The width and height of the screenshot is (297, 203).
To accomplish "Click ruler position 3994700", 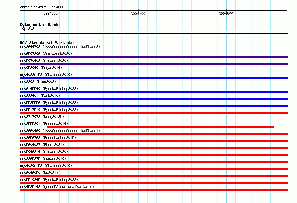I will click(138, 13).
